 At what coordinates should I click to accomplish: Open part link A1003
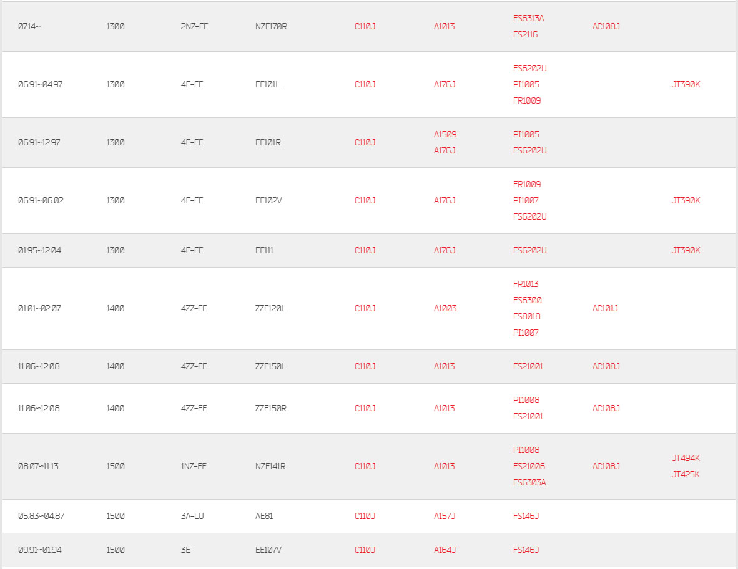445,308
